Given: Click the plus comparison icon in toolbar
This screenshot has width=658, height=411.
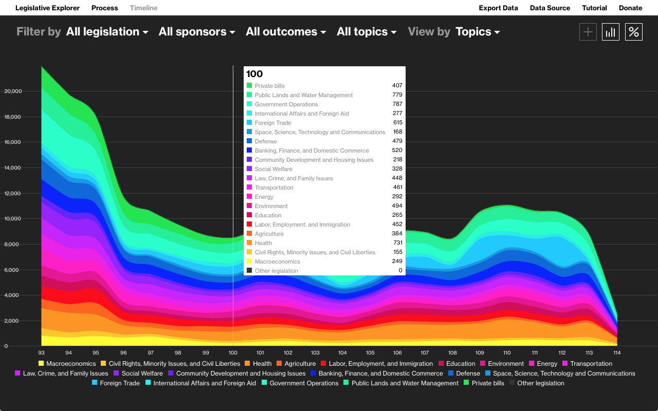Looking at the screenshot, I should [x=588, y=31].
